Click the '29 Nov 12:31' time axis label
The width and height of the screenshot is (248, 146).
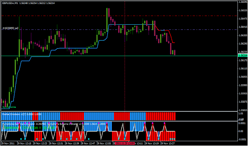coord(56,143)
